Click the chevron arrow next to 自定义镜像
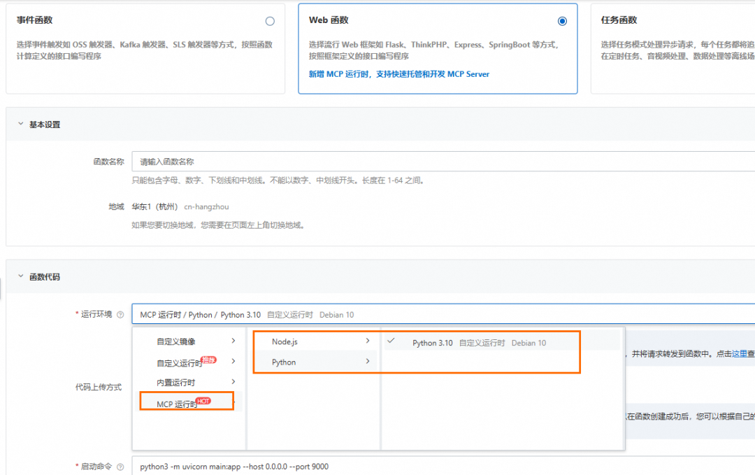755x475 pixels. coord(234,341)
